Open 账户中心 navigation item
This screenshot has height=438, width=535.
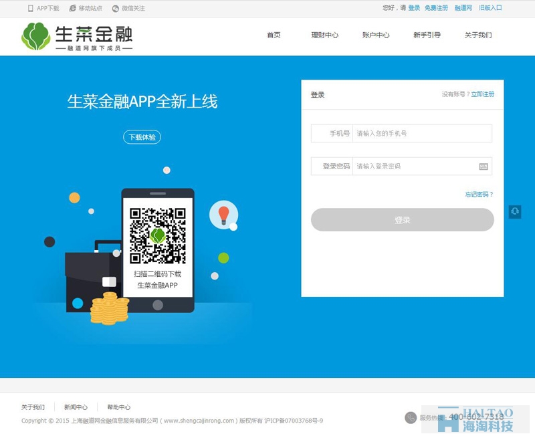pos(376,35)
